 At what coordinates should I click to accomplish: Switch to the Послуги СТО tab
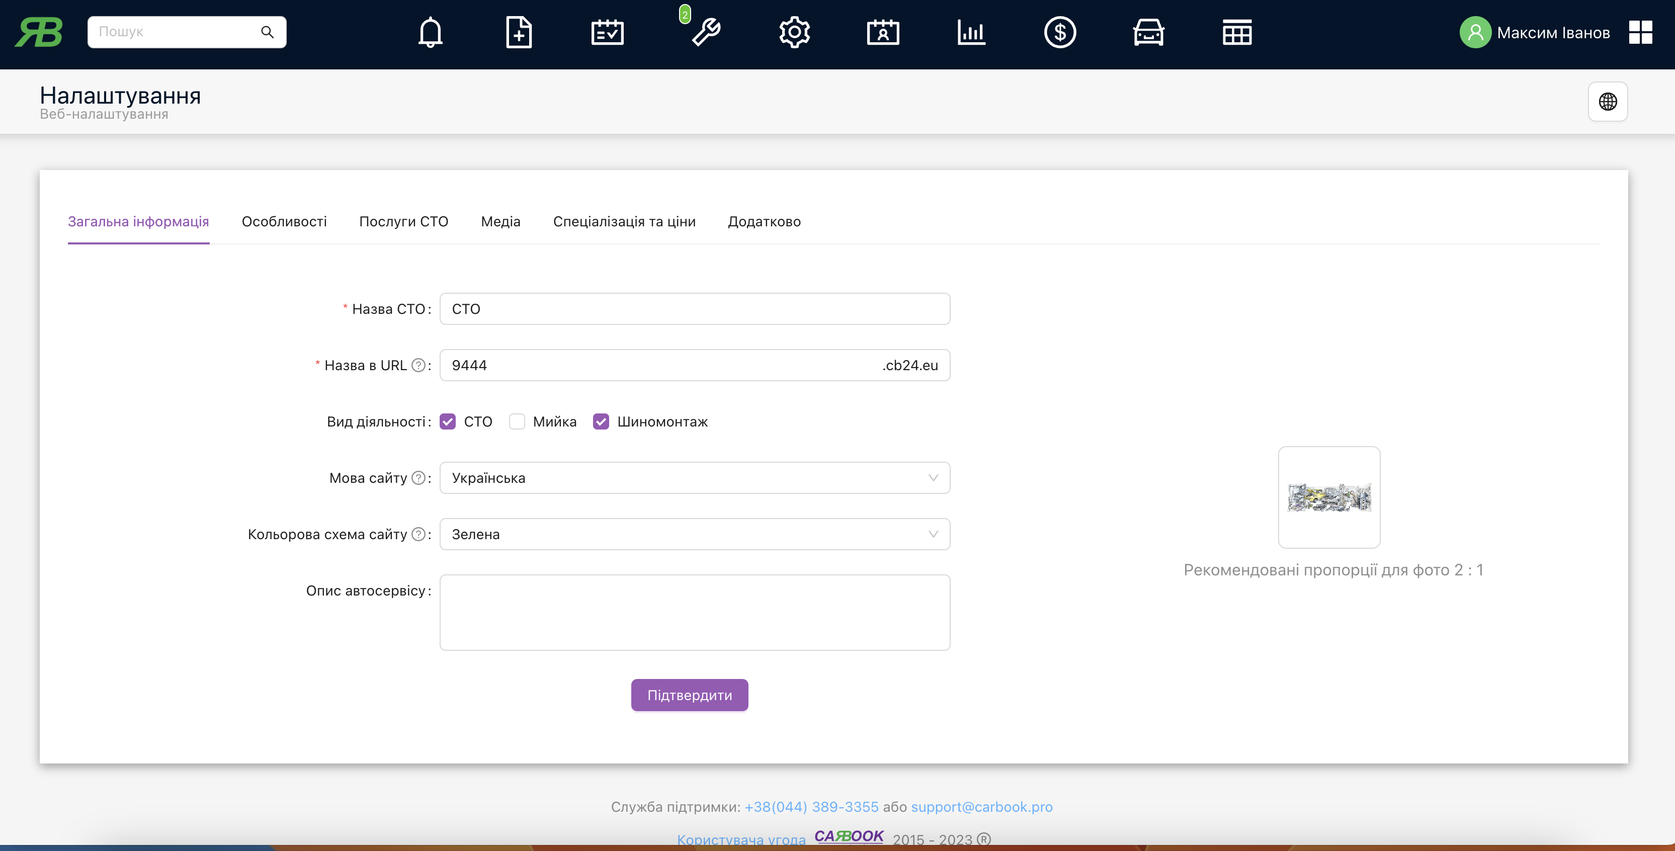click(403, 222)
